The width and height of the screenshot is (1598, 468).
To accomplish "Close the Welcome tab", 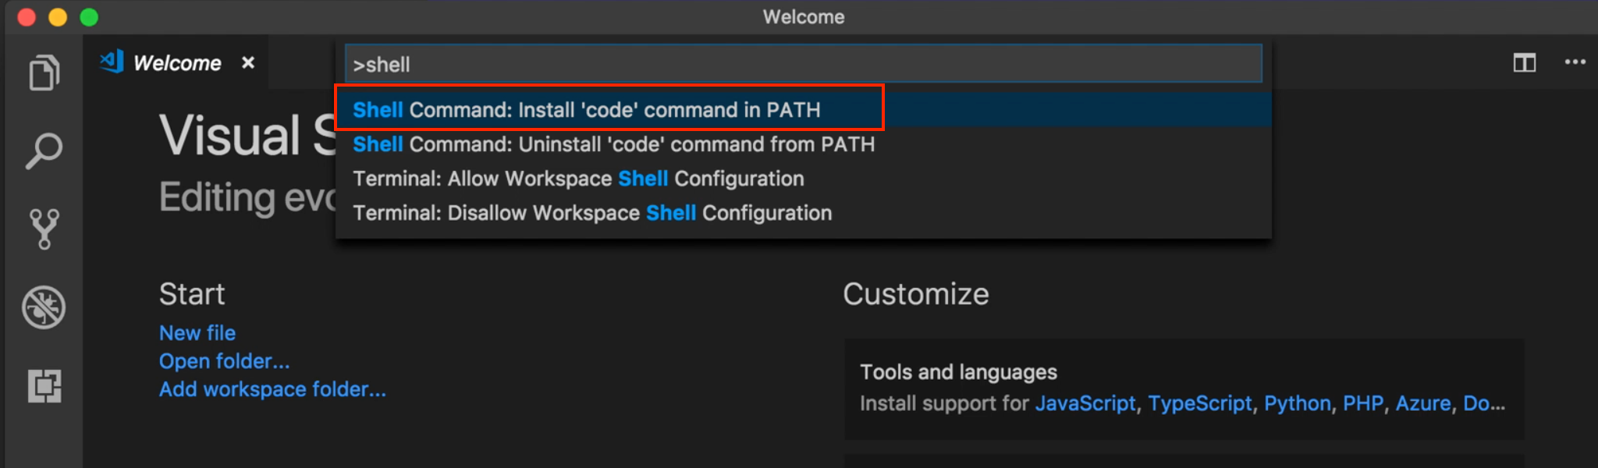I will pyautogui.click(x=248, y=62).
